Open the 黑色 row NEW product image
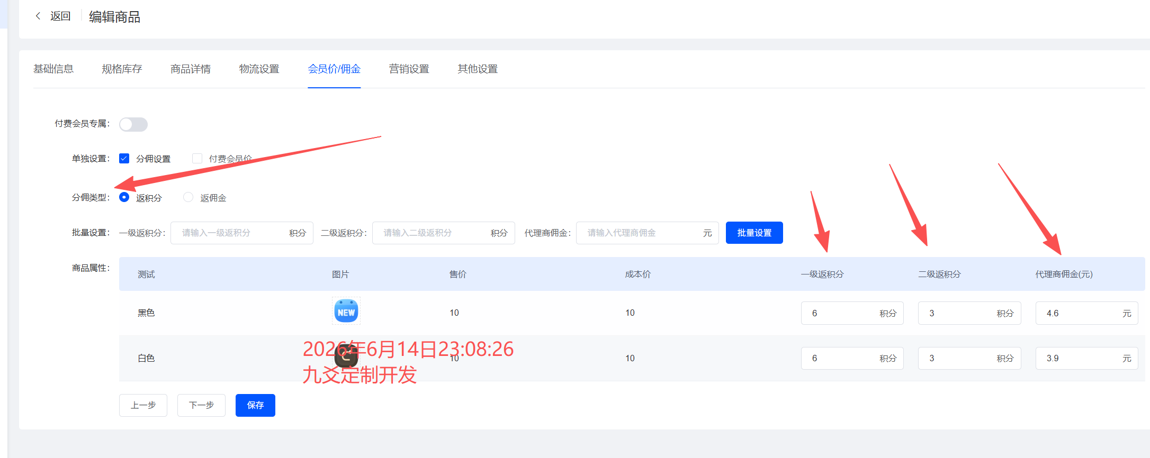The width and height of the screenshot is (1150, 458). (x=346, y=312)
